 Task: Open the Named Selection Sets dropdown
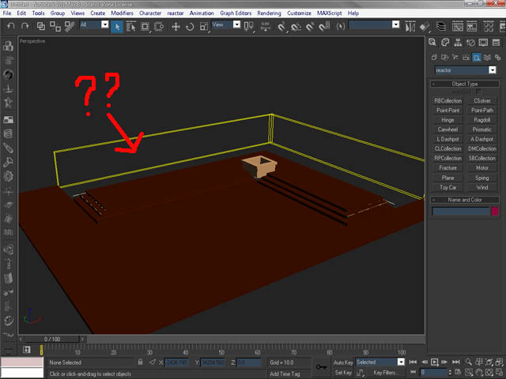click(395, 24)
